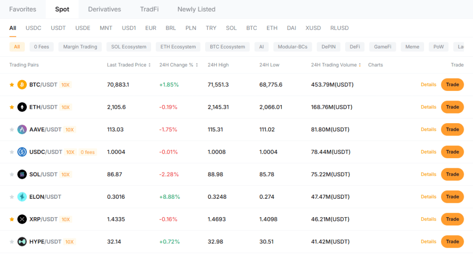This screenshot has height=255, width=473.
Task: Filter quote currency by USDC
Action: 33,28
